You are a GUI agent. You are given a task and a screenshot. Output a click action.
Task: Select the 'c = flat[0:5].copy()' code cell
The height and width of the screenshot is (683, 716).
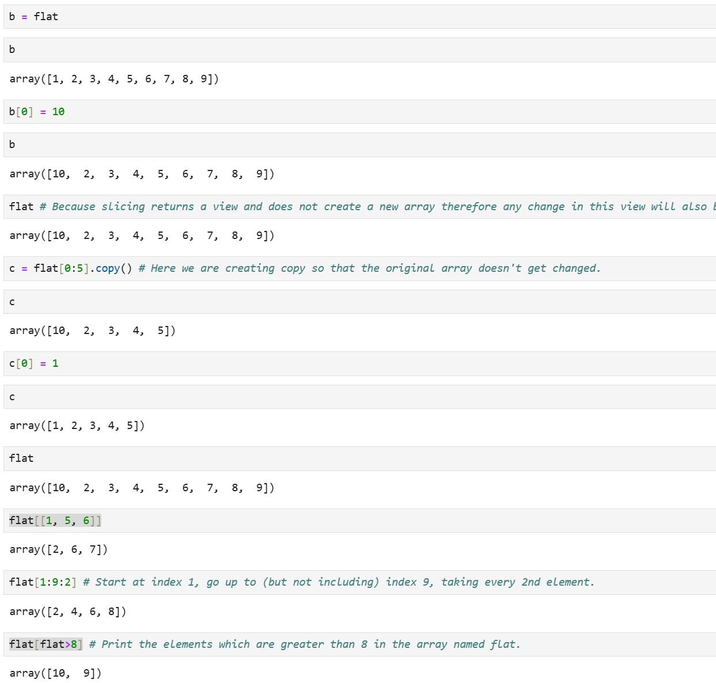pyautogui.click(x=346, y=268)
